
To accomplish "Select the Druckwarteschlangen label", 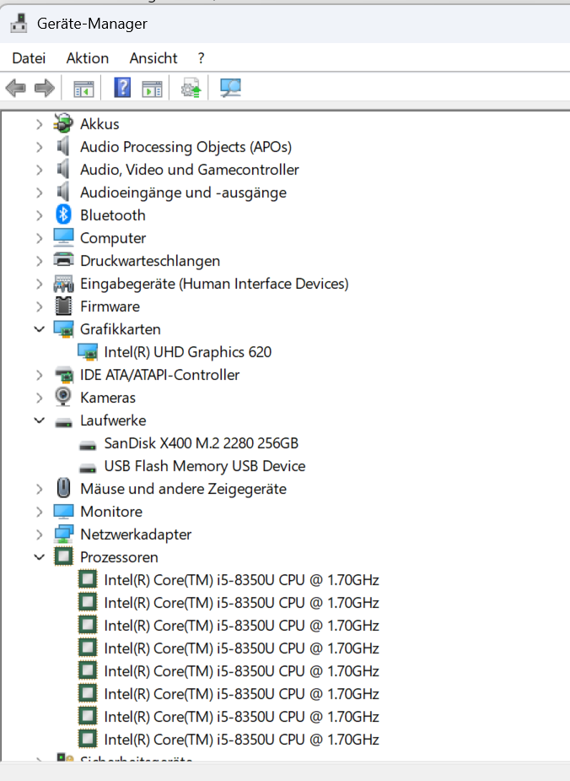I will coord(150,261).
